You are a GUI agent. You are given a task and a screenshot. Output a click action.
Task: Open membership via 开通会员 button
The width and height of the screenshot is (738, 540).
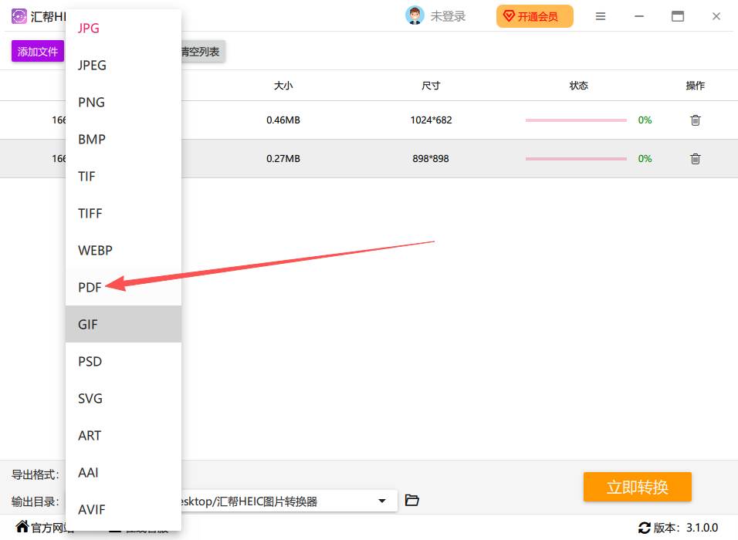point(535,16)
